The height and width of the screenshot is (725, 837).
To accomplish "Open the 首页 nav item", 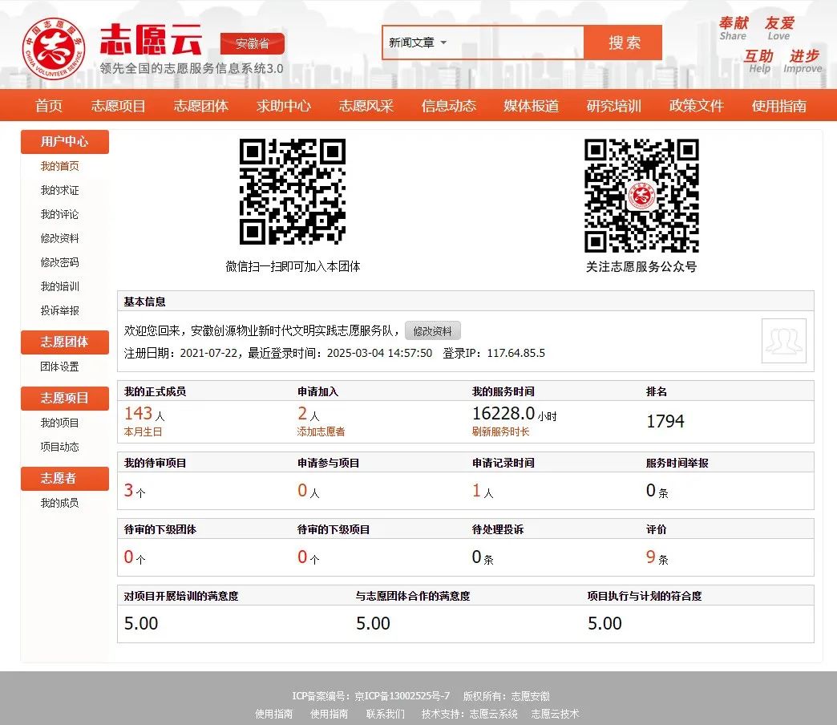I will [49, 106].
